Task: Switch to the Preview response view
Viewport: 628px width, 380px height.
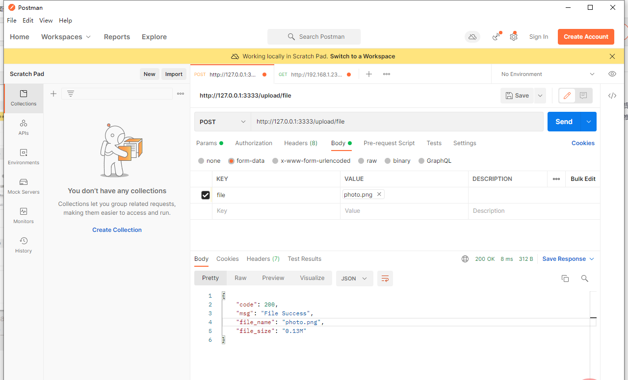Action: tap(273, 278)
